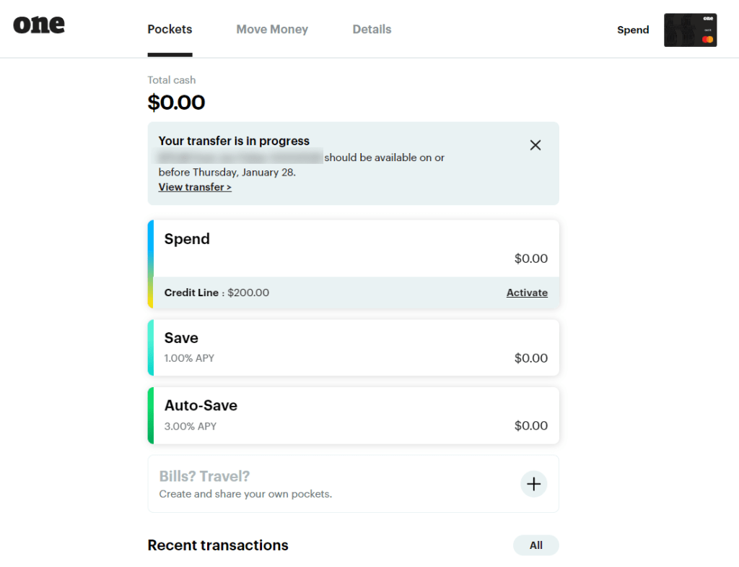Click the Spend pocket color gradient bar

(x=151, y=264)
